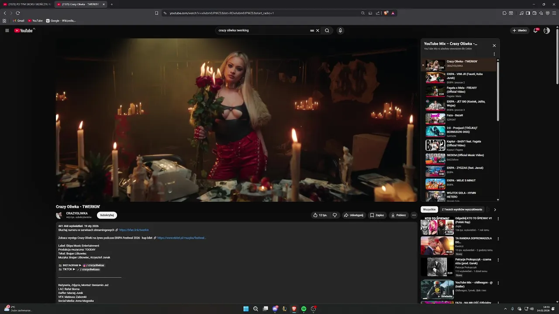The image size is (559, 314).
Task: Open options for 'Patrycja Prokopczyk - czarna róża' video
Action: pyautogui.click(x=498, y=260)
